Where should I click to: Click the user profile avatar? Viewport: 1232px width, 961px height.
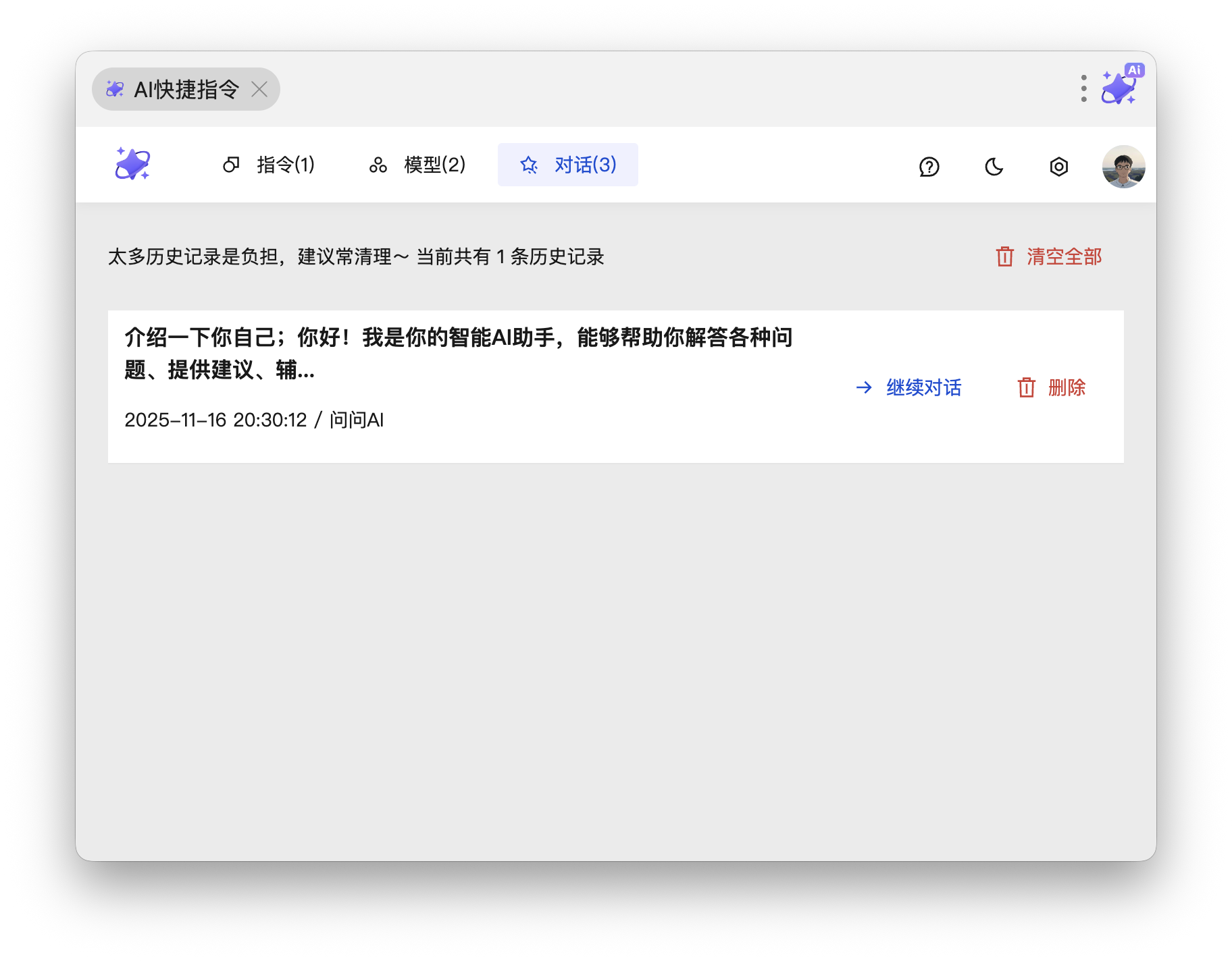tap(1123, 167)
